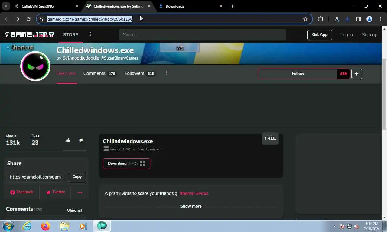
Task: Toggle the browser side panel
Action: point(359,19)
